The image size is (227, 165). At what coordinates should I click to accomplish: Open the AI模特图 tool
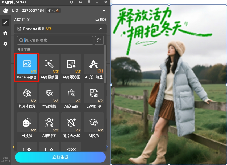49,123
